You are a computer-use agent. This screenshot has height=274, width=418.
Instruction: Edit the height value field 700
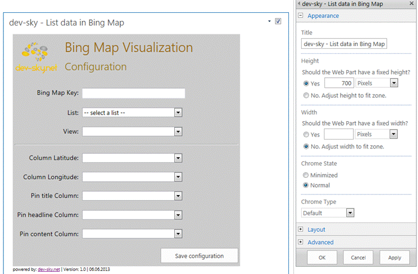click(x=339, y=83)
